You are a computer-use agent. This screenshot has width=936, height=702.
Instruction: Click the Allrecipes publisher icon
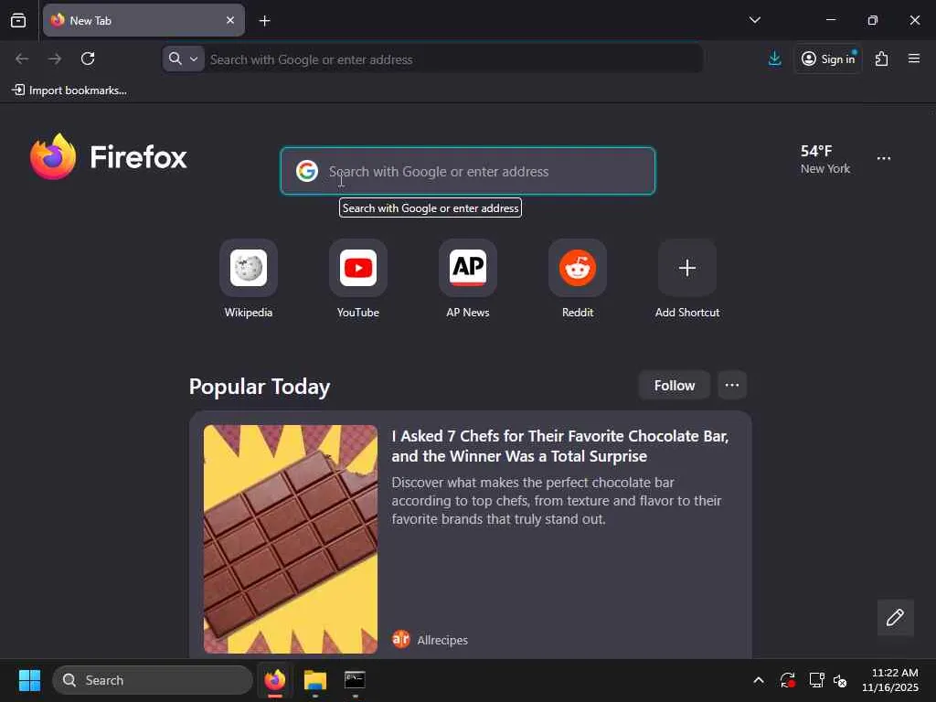[x=401, y=639]
